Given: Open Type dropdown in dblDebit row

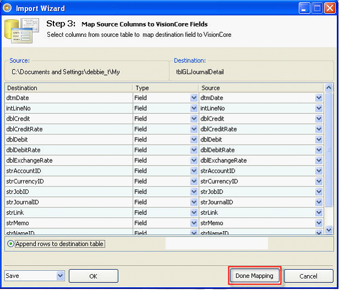Looking at the screenshot, I should tap(193, 140).
